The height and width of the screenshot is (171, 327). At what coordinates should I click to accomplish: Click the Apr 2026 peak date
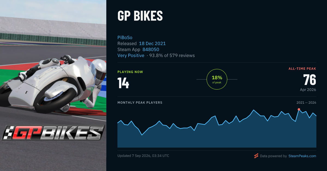(308, 90)
